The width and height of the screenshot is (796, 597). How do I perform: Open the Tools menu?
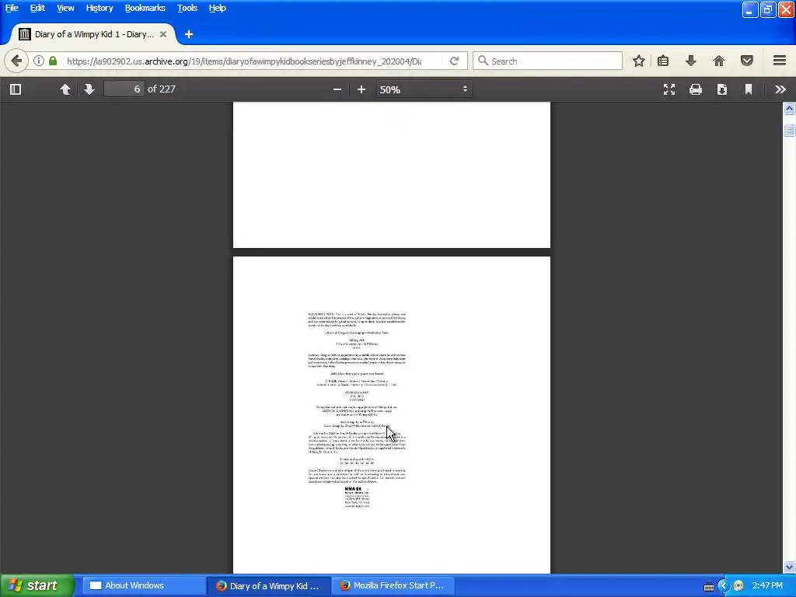[x=187, y=8]
